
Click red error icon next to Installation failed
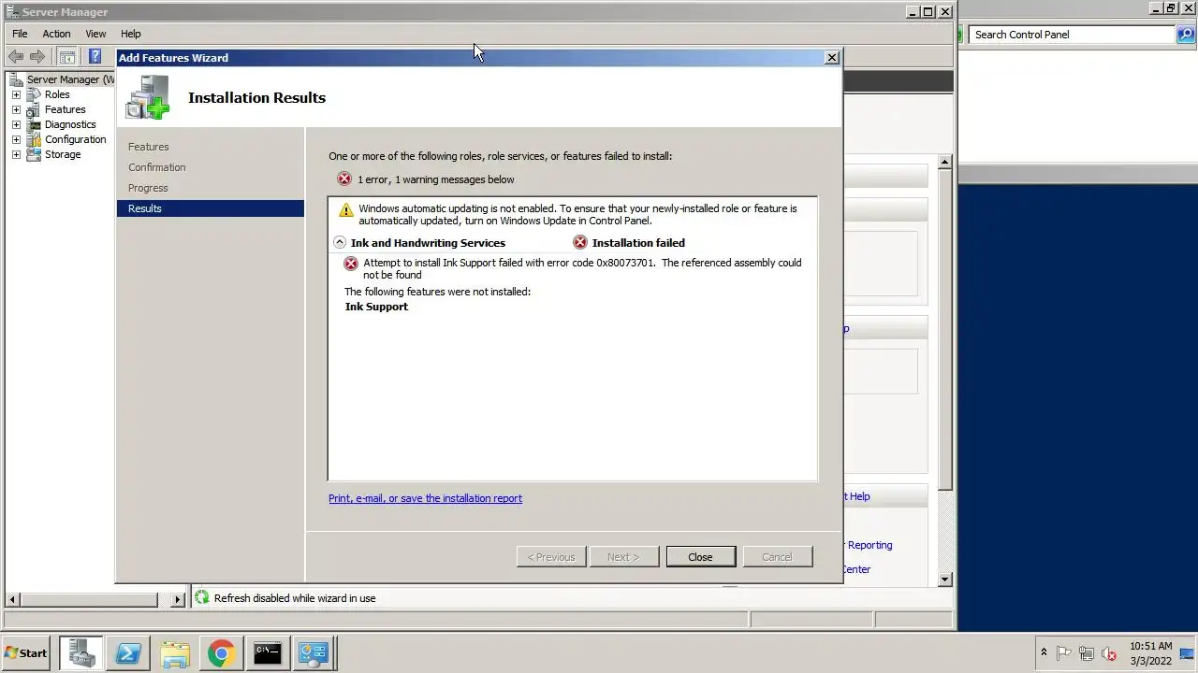click(x=580, y=242)
